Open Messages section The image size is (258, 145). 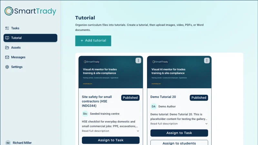click(x=30, y=57)
